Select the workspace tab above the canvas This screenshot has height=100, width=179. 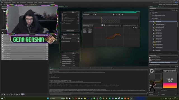point(62,7)
